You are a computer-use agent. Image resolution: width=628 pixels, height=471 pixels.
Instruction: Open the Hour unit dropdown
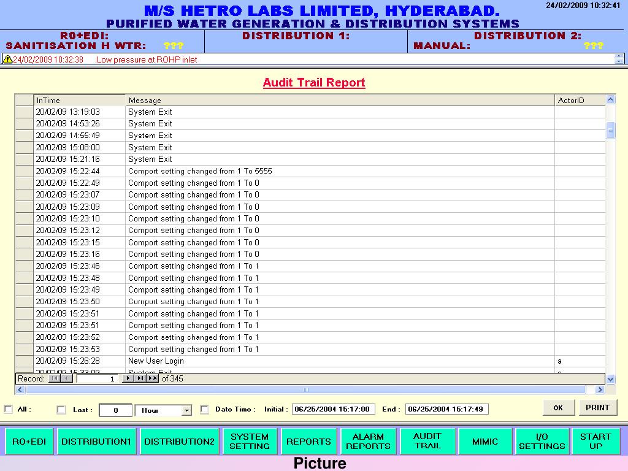(186, 410)
